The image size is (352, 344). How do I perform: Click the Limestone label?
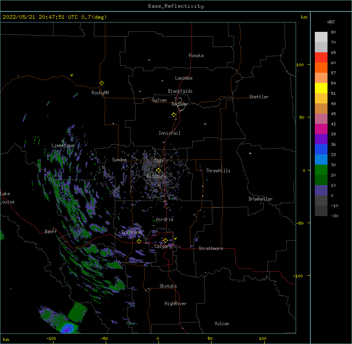(62, 145)
